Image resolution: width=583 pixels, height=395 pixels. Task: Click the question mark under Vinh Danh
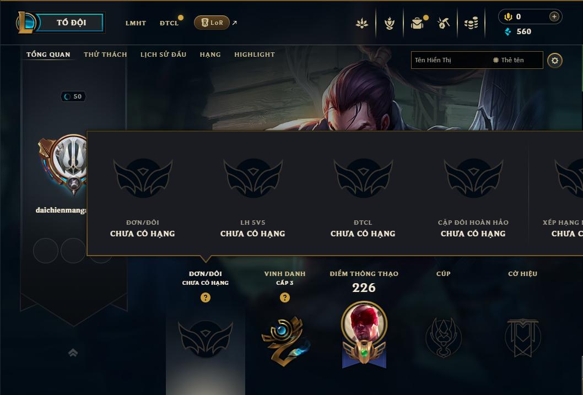click(x=285, y=297)
